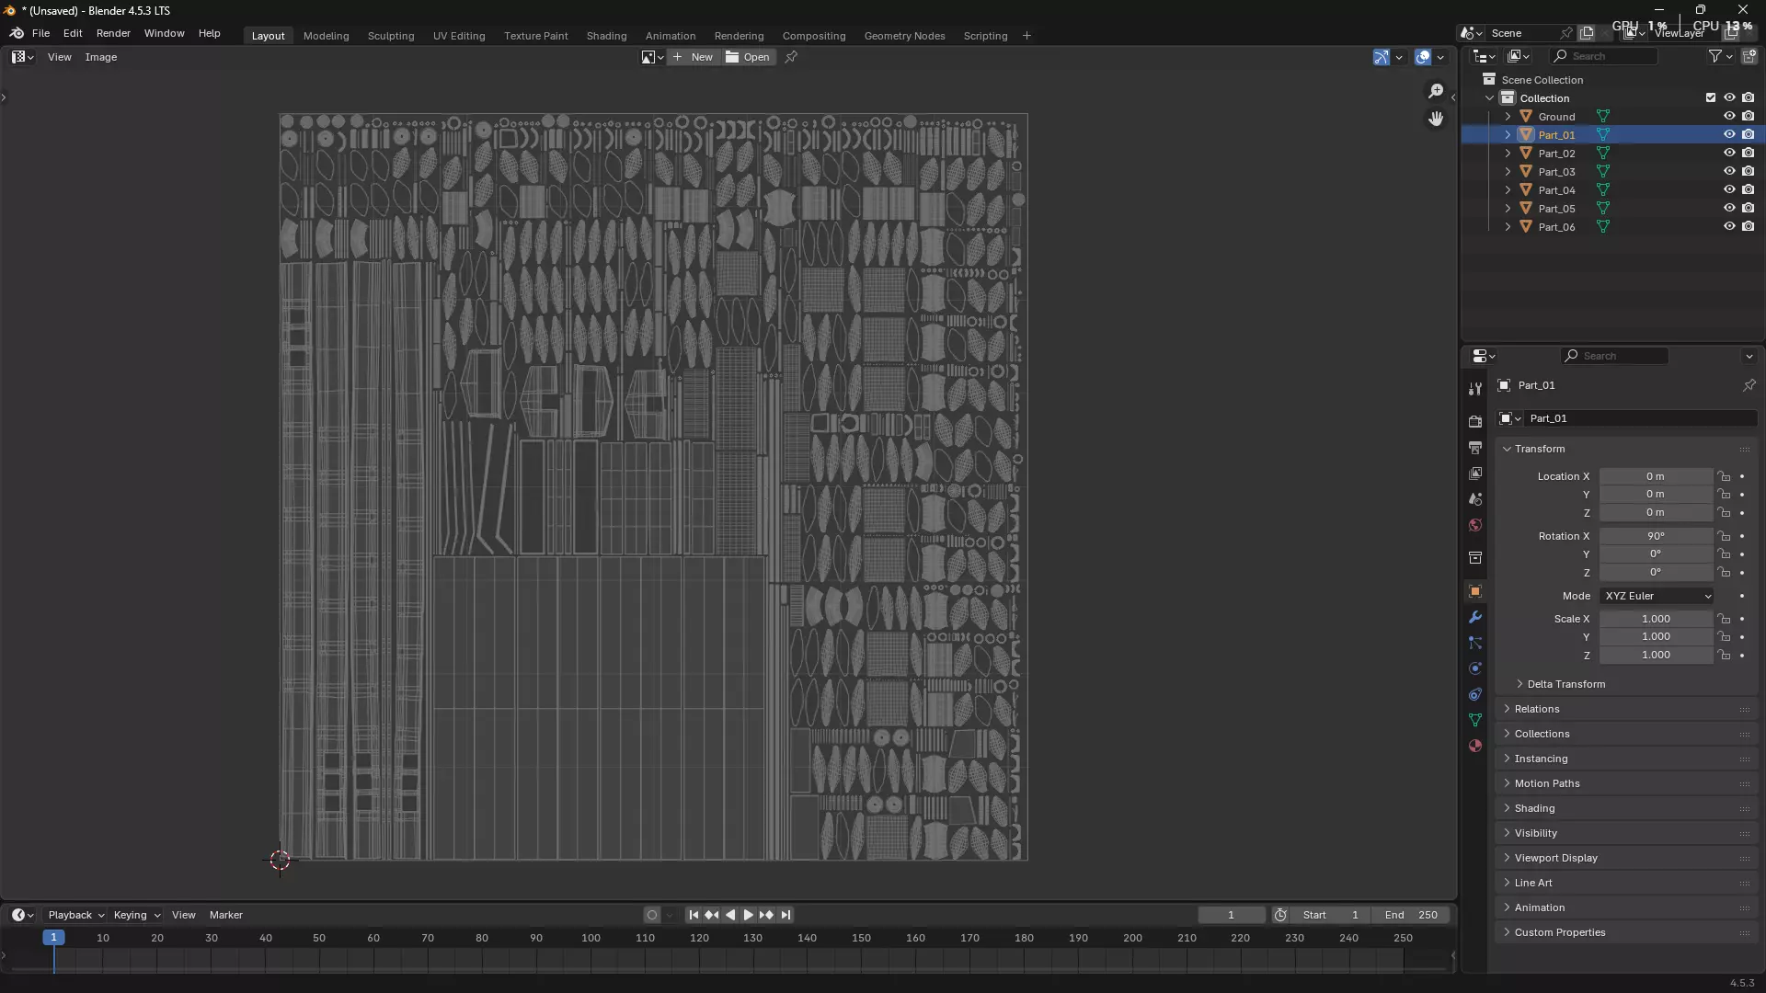Expand the Relations panel
This screenshot has height=993, width=1766.
[x=1537, y=709]
